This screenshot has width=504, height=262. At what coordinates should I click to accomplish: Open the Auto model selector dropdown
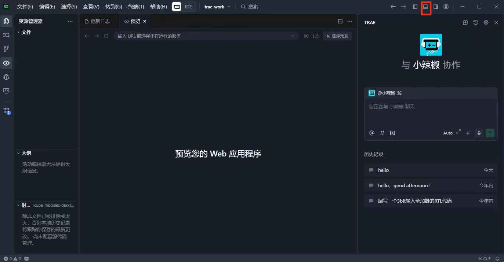click(x=451, y=133)
